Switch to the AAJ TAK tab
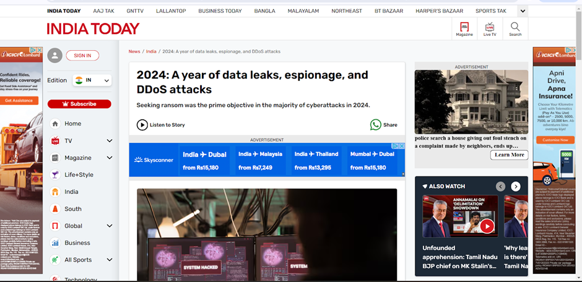The width and height of the screenshot is (582, 282). coord(104,11)
